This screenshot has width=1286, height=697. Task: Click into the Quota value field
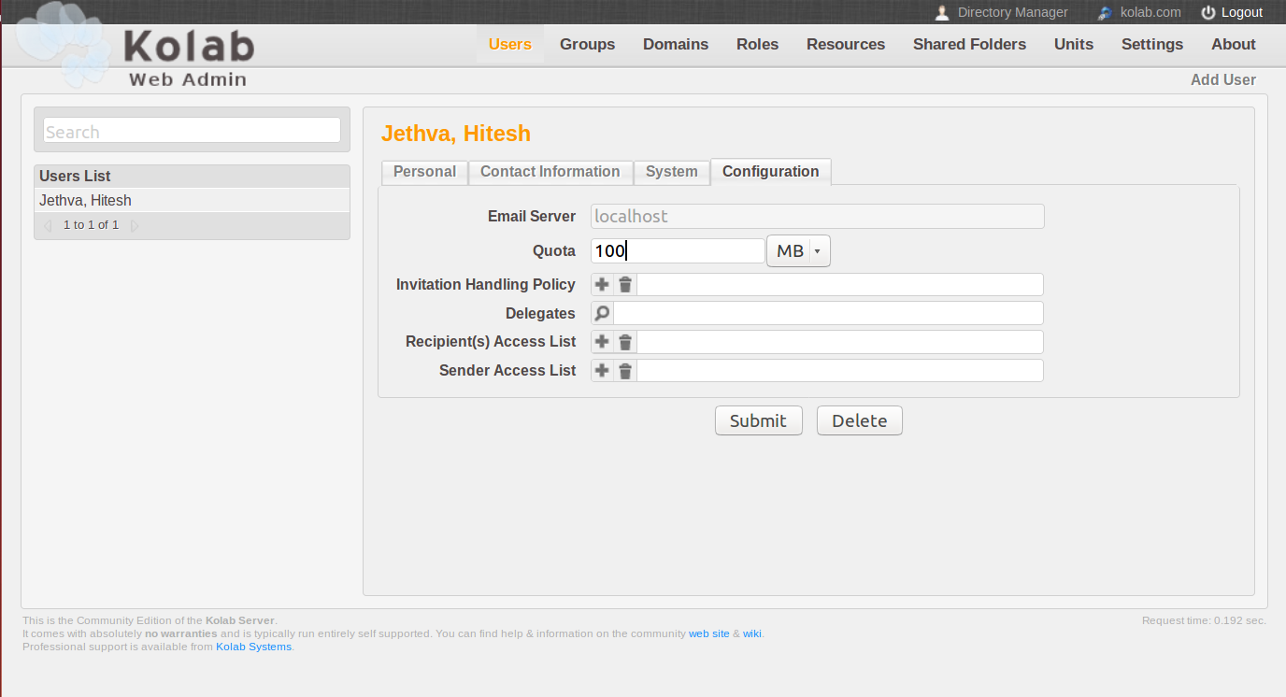678,251
